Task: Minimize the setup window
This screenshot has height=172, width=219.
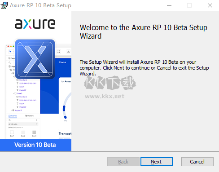Action: 169,5
